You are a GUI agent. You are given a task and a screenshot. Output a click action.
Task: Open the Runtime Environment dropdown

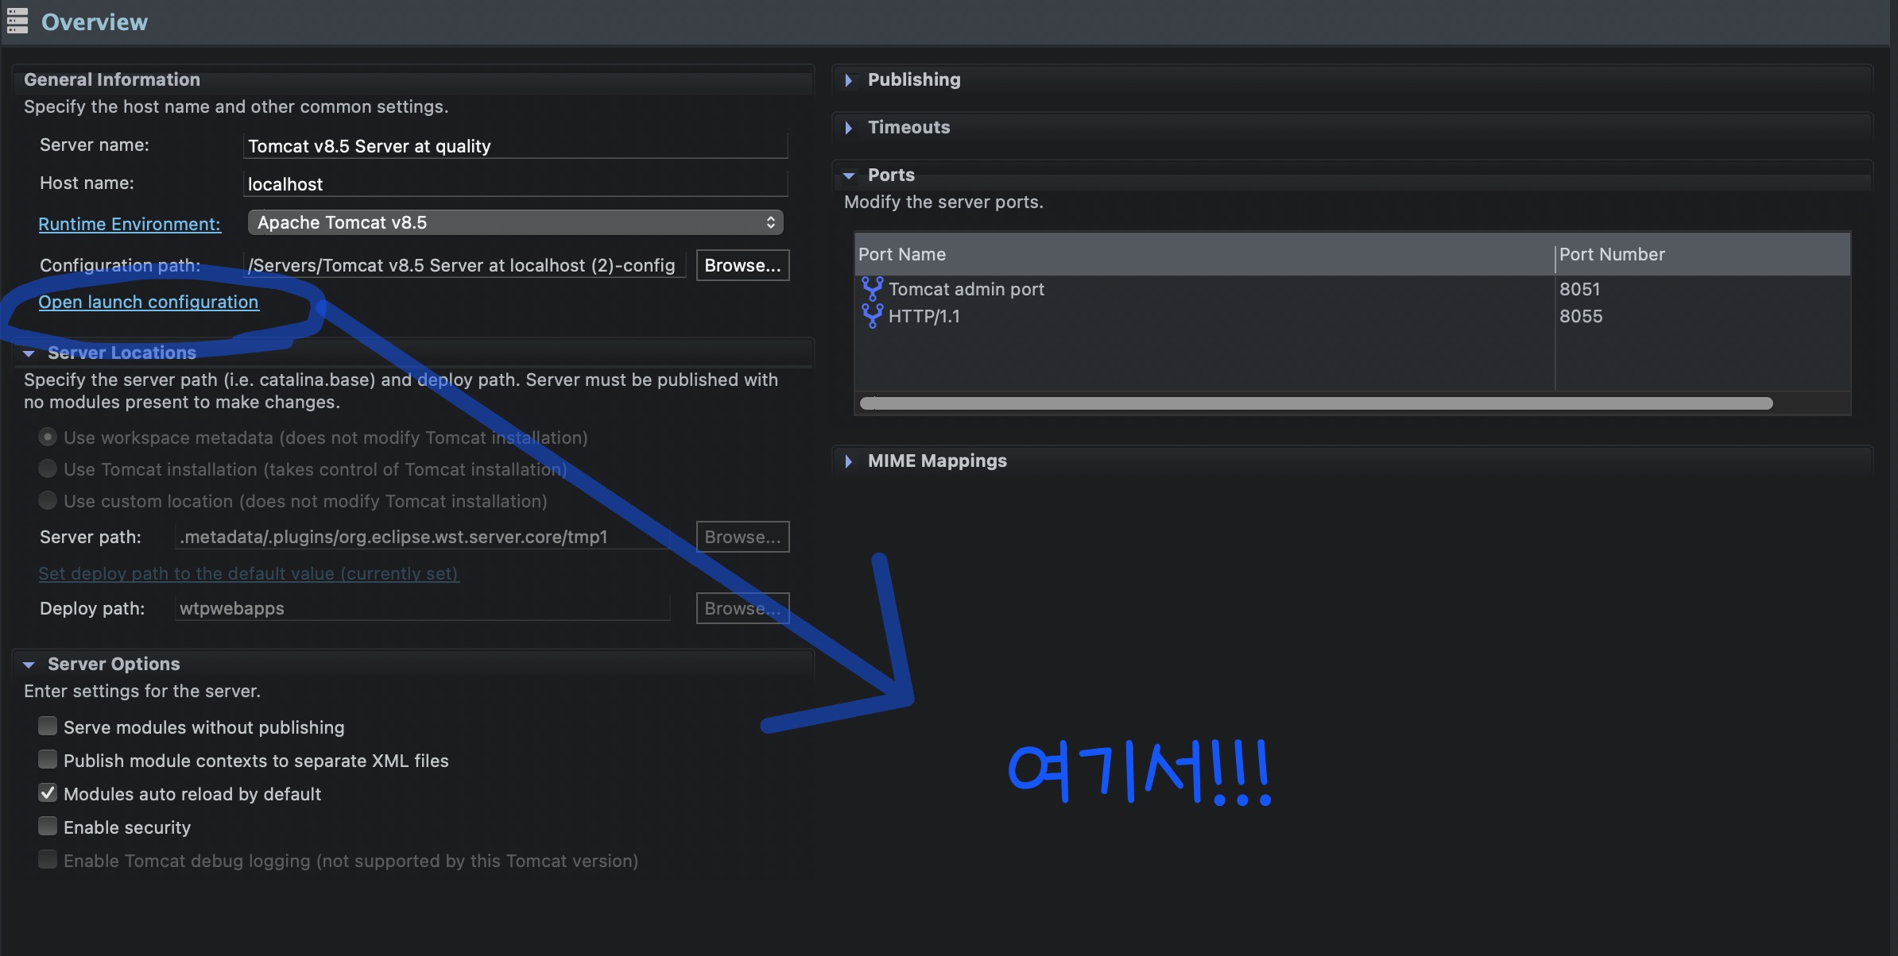(515, 222)
